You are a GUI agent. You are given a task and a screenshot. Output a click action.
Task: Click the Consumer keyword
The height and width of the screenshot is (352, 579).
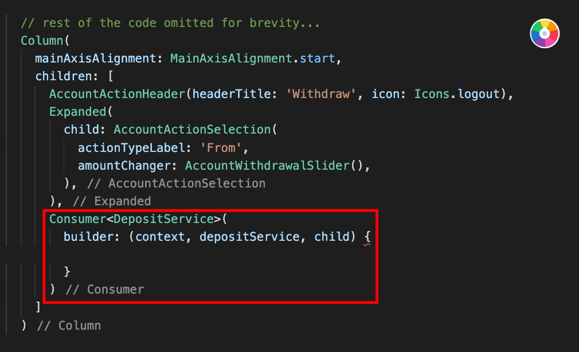78,219
